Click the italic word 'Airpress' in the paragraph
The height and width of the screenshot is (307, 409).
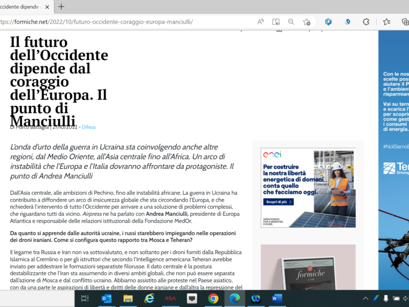click(x=92, y=214)
